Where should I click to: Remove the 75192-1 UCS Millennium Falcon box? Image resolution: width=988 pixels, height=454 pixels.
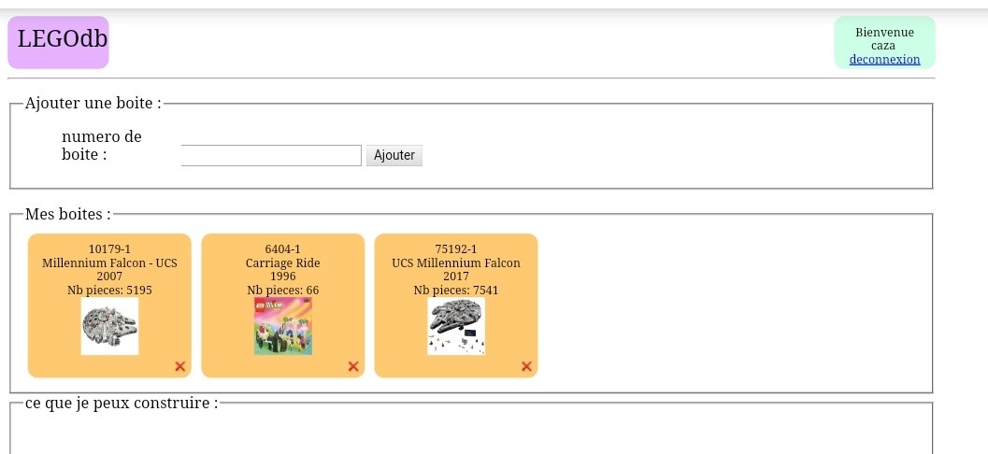(x=526, y=366)
